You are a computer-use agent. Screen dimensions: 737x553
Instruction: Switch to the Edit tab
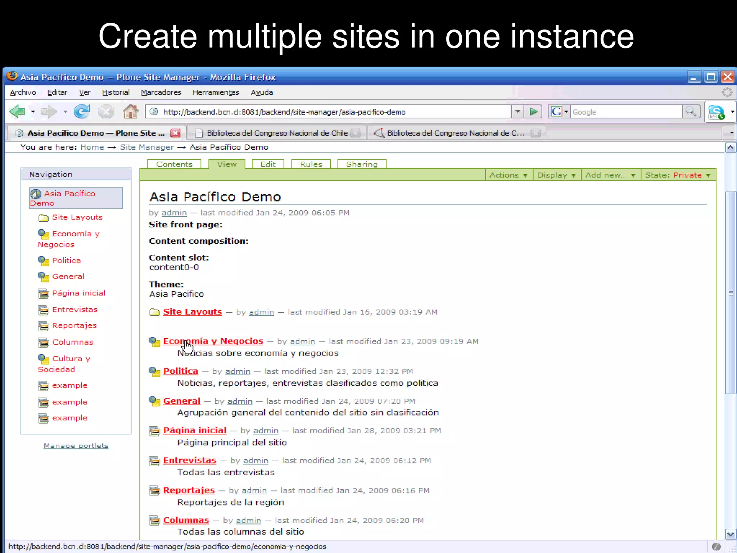click(x=268, y=164)
